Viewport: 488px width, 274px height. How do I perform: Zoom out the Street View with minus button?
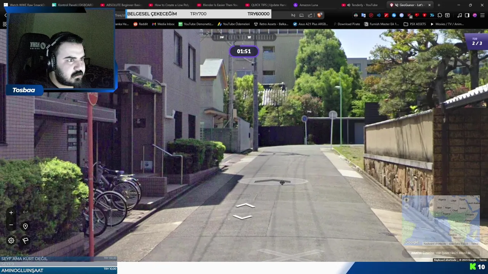click(x=11, y=225)
